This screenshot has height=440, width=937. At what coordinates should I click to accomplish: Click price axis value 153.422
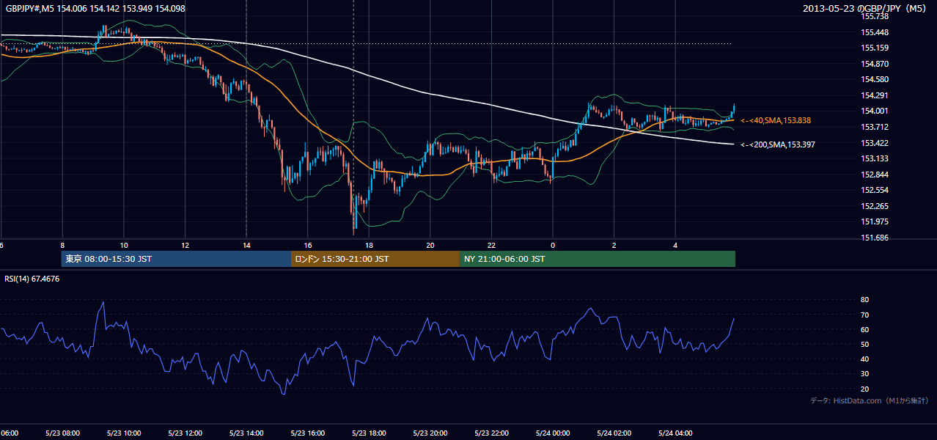point(874,143)
